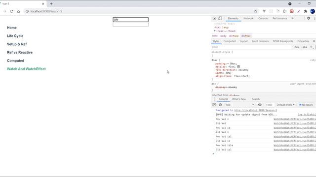Open the Extensions puzzle icon

pos(306,11)
